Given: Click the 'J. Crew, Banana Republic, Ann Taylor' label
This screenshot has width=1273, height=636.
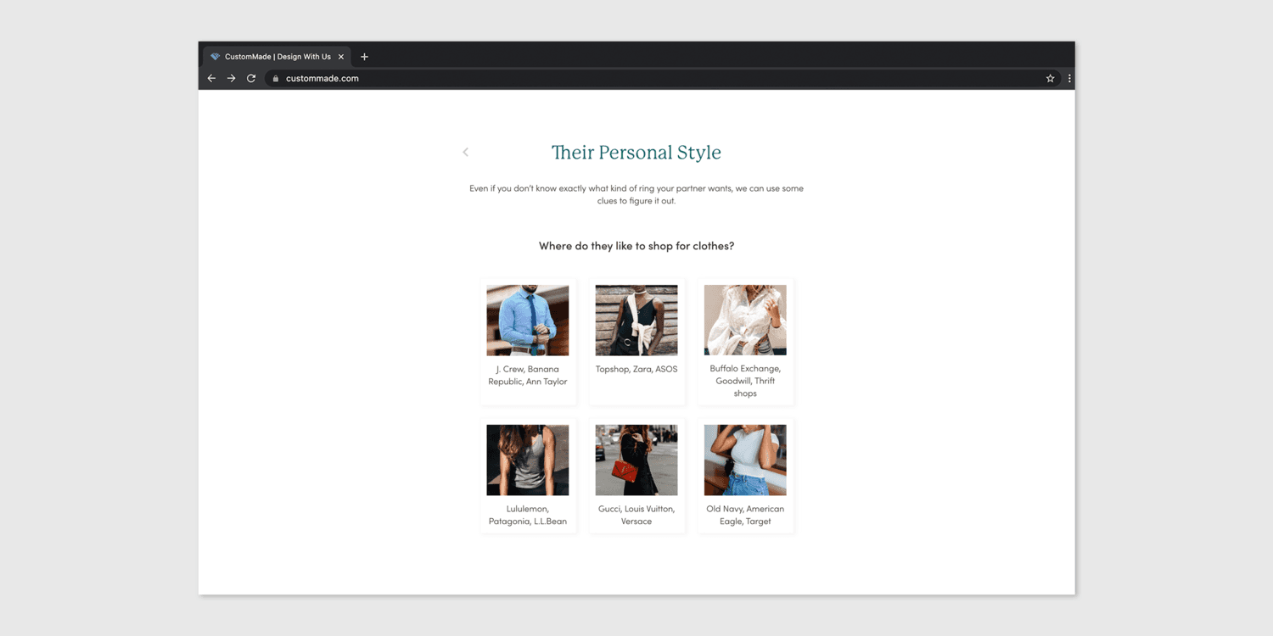Looking at the screenshot, I should (528, 376).
